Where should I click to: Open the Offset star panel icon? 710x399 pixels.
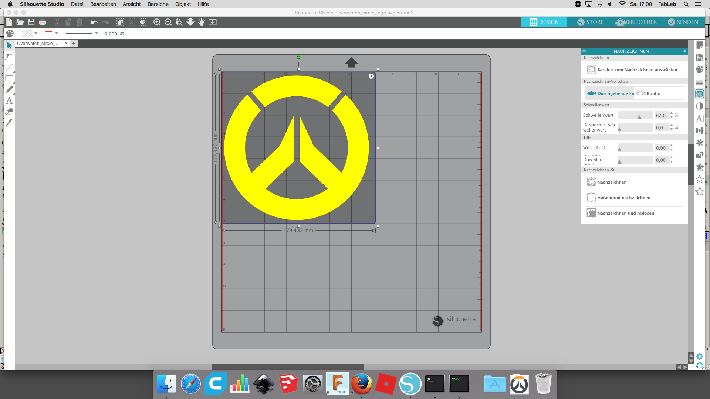700,167
